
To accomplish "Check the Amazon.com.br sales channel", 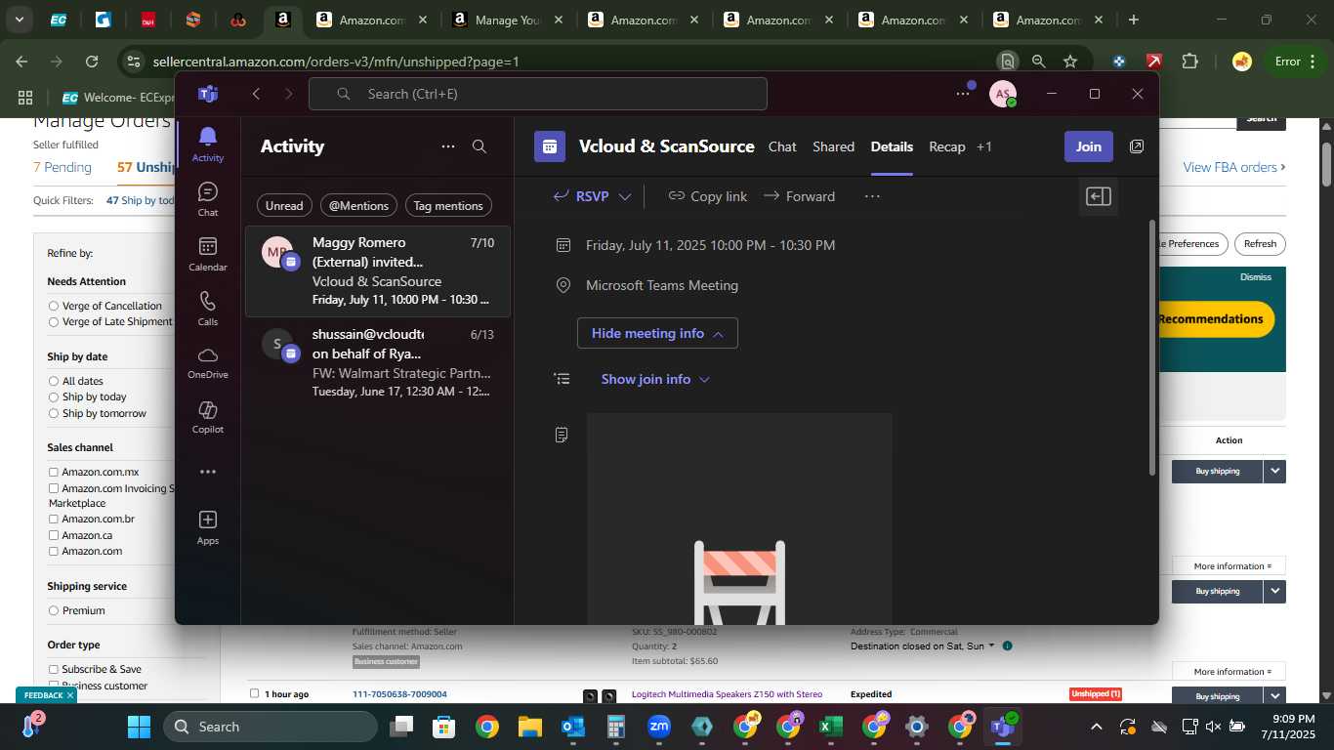I will click(x=54, y=519).
